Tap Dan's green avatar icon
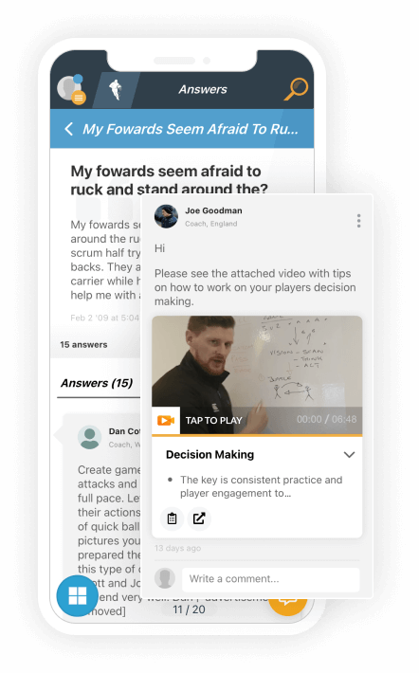The image size is (419, 673). [90, 437]
